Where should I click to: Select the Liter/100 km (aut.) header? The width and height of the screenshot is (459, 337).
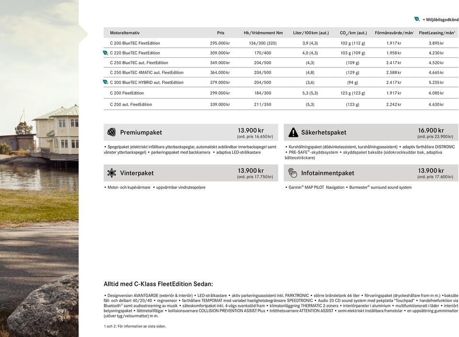click(x=311, y=33)
